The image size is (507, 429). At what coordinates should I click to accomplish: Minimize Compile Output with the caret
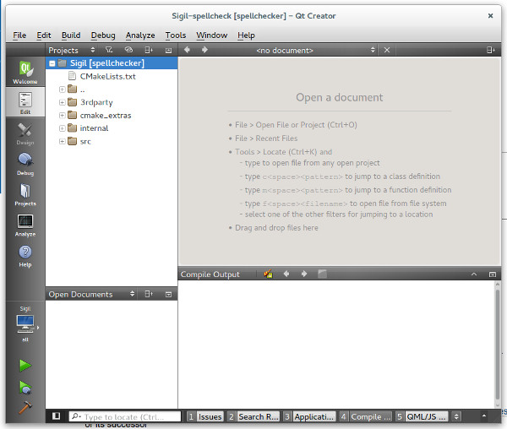coord(474,274)
